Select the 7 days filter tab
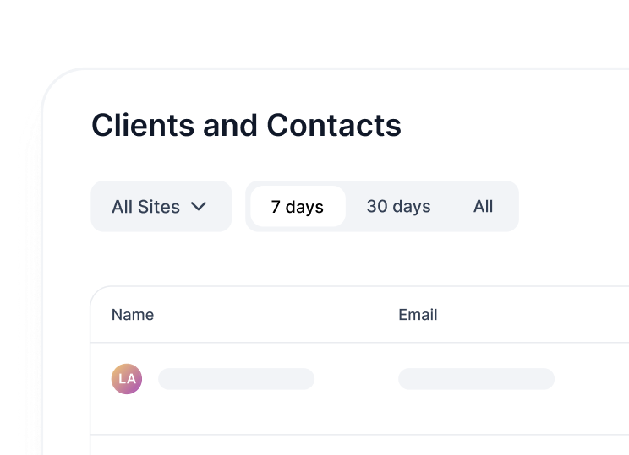Image resolution: width=629 pixels, height=455 pixels. coord(298,207)
